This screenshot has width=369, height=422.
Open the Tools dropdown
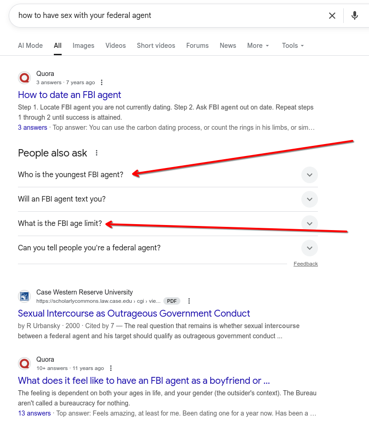click(x=293, y=46)
